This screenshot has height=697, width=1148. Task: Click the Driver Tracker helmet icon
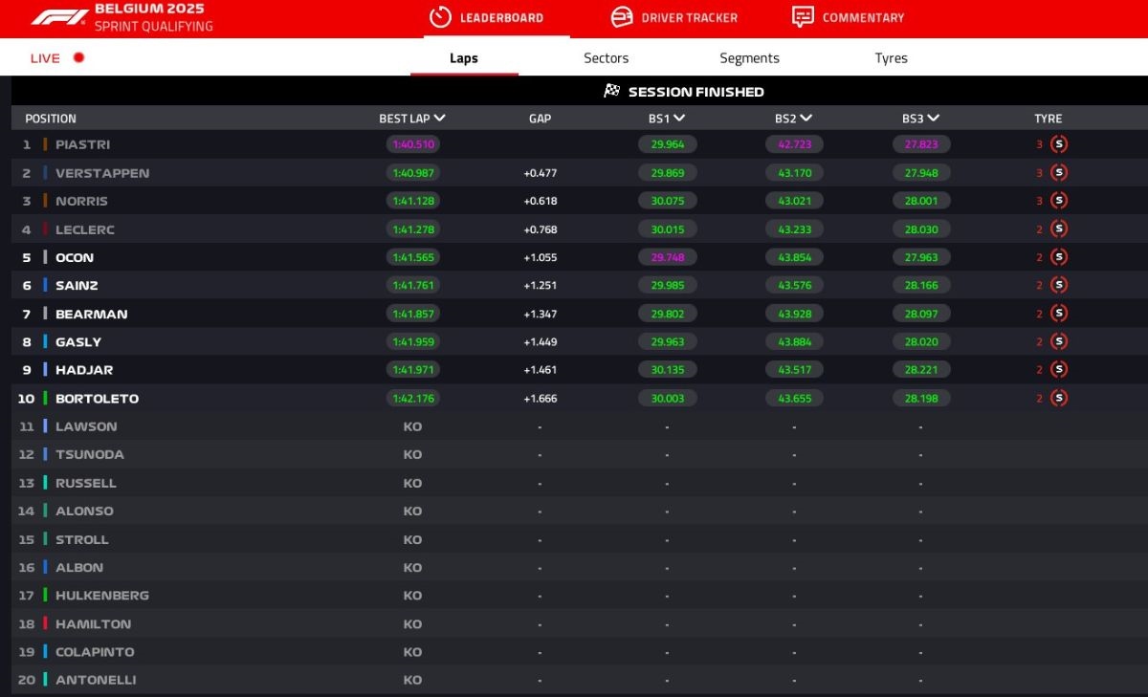(622, 17)
